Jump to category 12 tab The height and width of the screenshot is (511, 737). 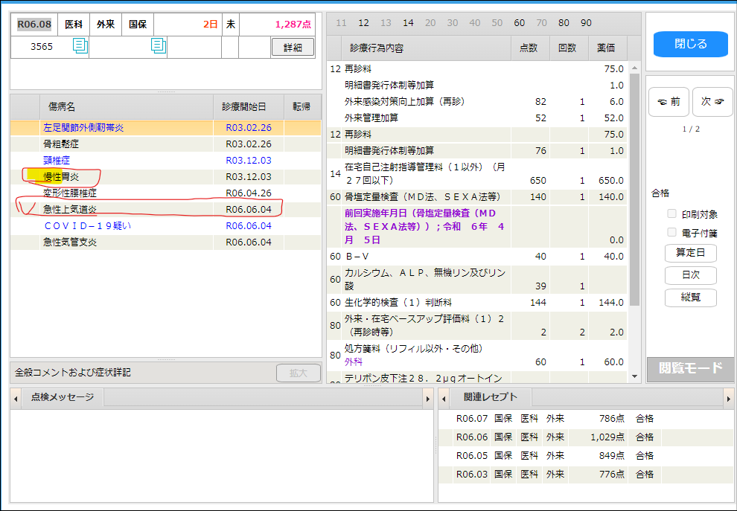[x=363, y=23]
